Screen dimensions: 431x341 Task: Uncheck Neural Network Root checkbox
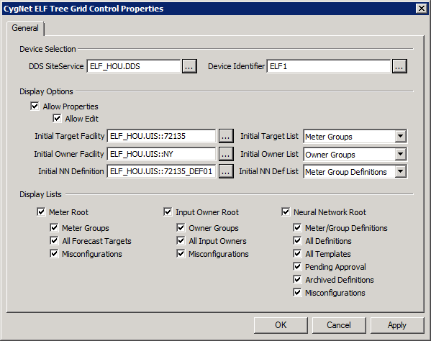(286, 212)
